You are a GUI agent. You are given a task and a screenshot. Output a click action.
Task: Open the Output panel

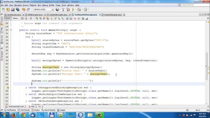point(36,110)
